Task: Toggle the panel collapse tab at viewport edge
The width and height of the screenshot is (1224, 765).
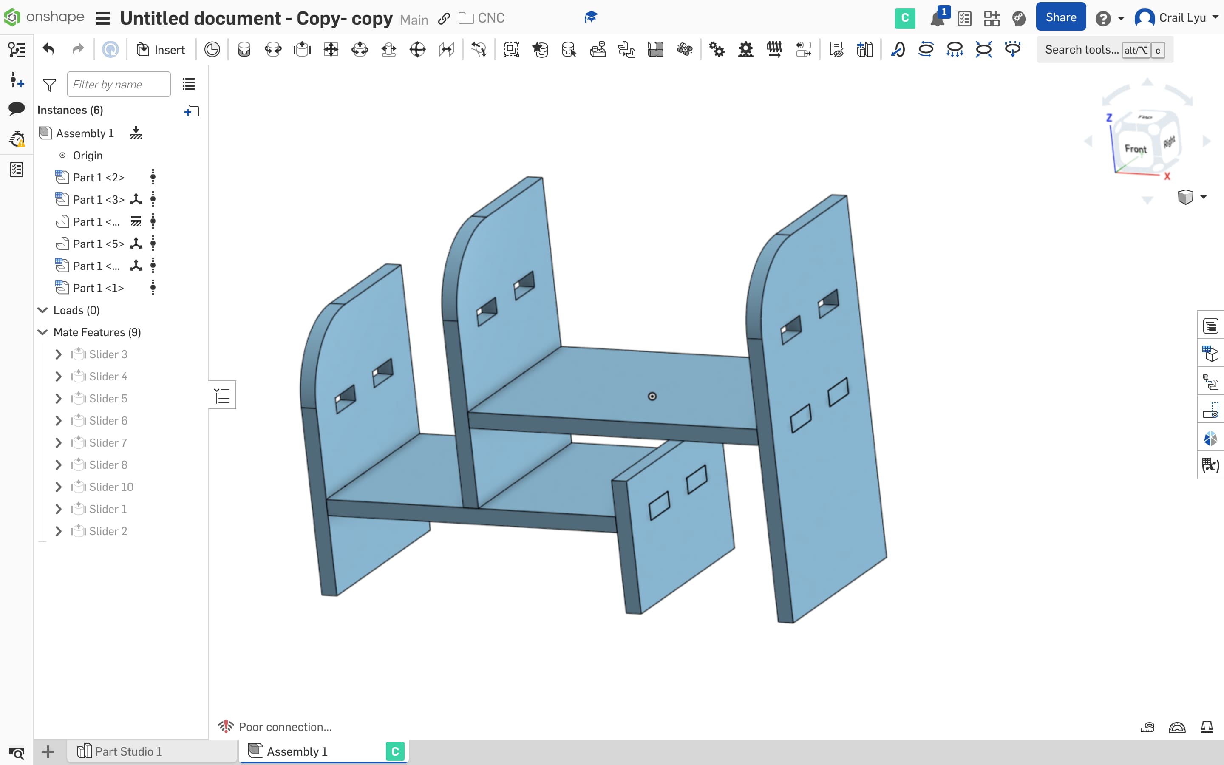Action: coord(222,395)
